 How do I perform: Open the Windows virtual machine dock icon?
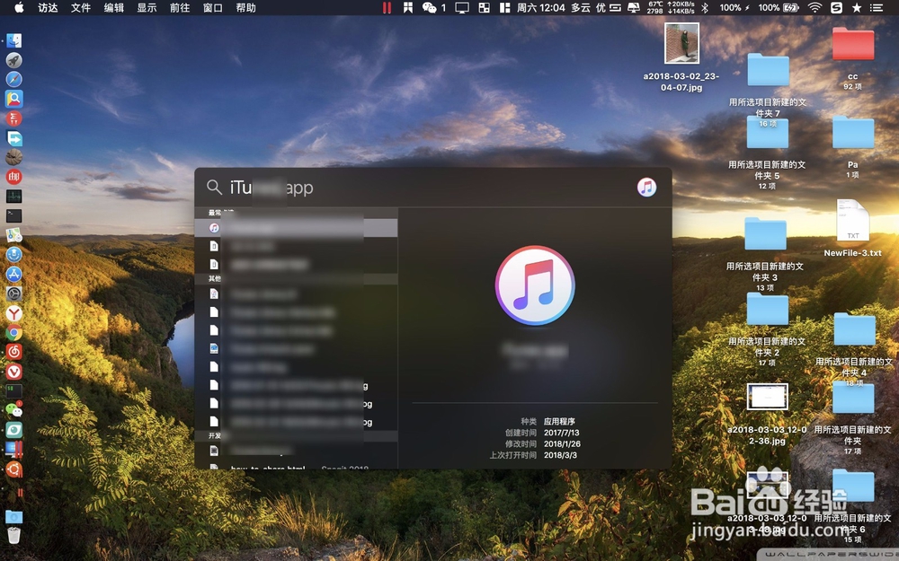[x=13, y=450]
